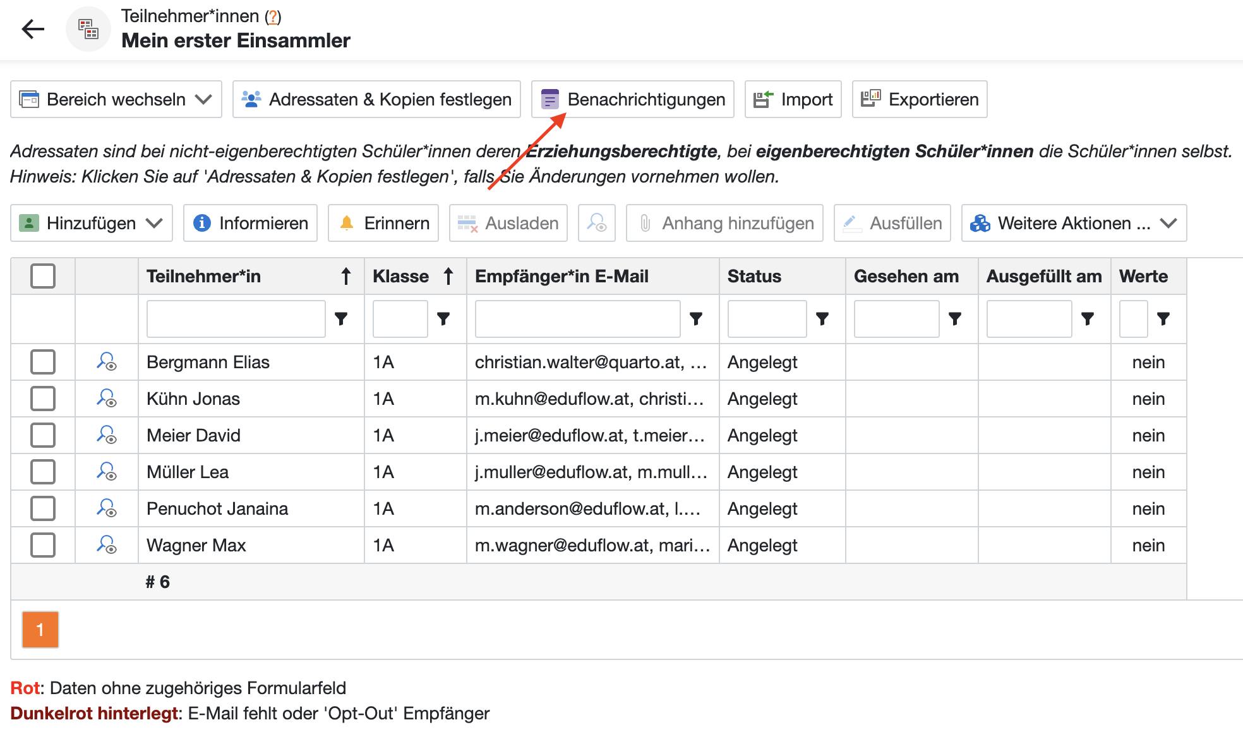The width and height of the screenshot is (1243, 744).
Task: Check the box for Kühn Jonas
Action: click(x=43, y=399)
